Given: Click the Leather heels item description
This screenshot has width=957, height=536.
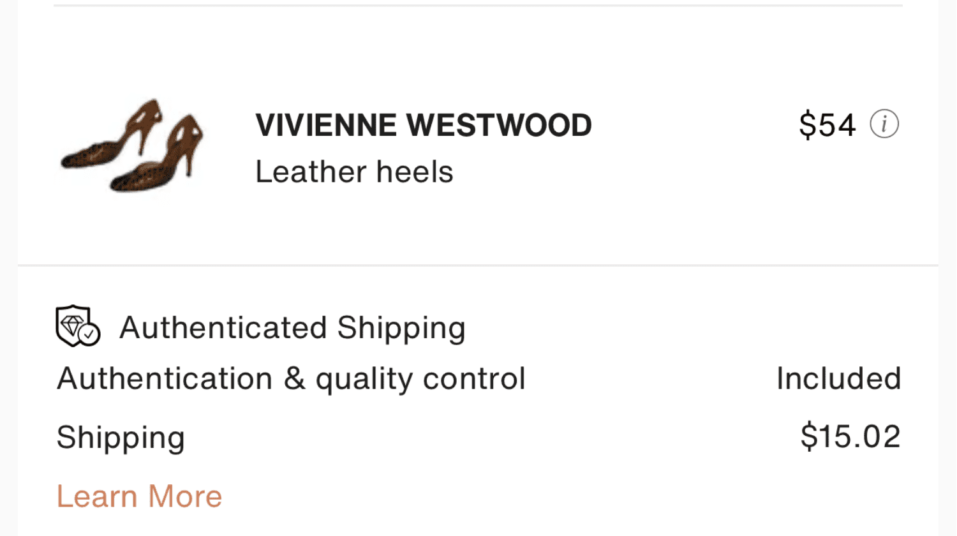Looking at the screenshot, I should click(x=354, y=172).
